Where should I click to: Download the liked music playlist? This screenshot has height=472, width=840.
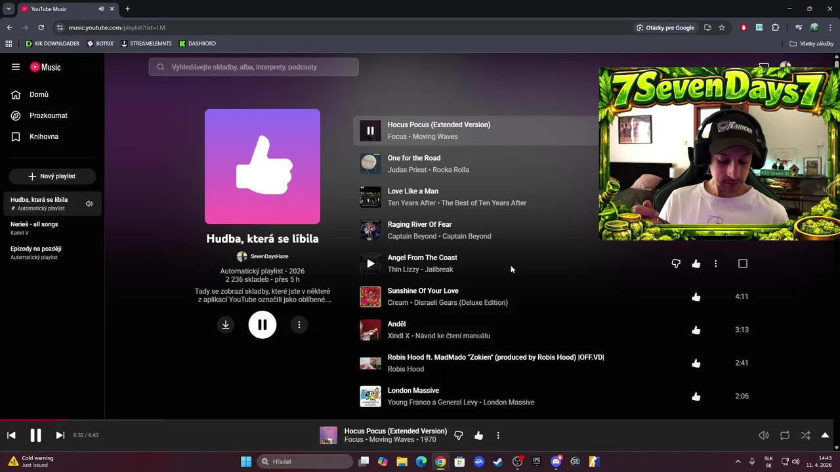tap(226, 324)
